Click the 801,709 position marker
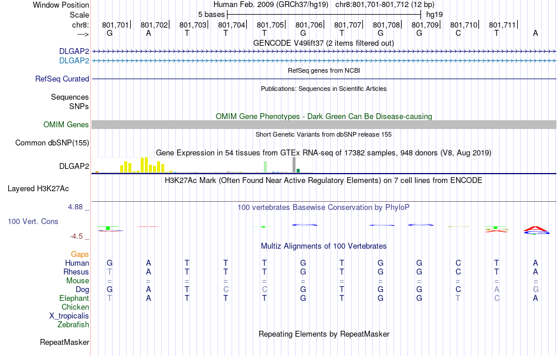 (425, 25)
